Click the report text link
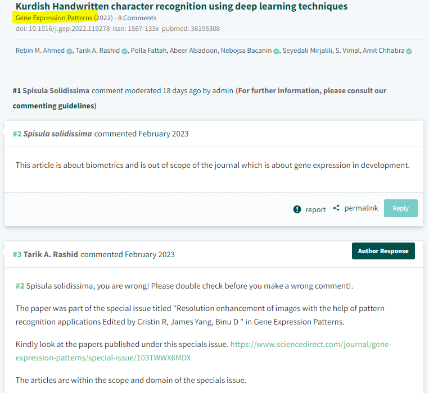Image resolution: width=429 pixels, height=393 pixels. [315, 209]
